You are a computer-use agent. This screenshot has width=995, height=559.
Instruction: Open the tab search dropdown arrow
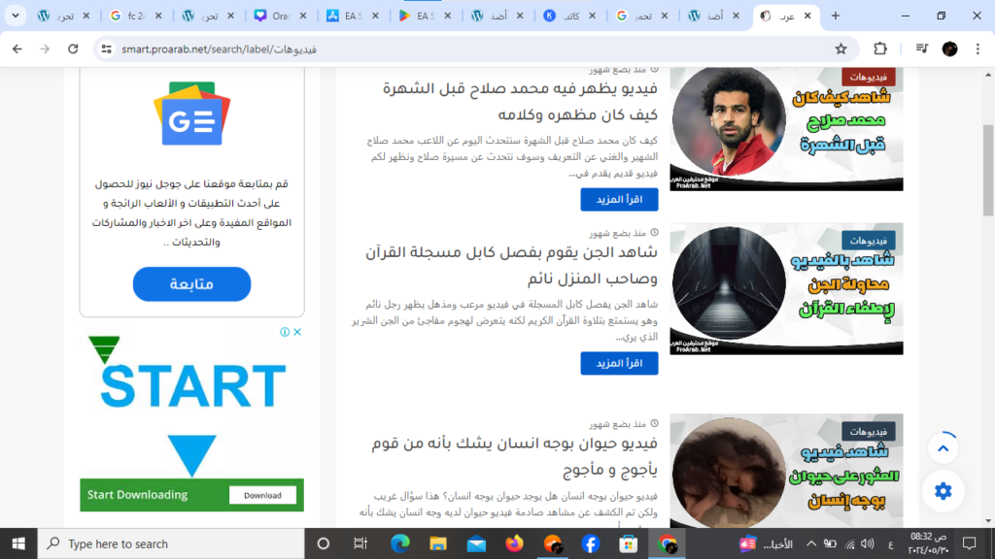(17, 16)
